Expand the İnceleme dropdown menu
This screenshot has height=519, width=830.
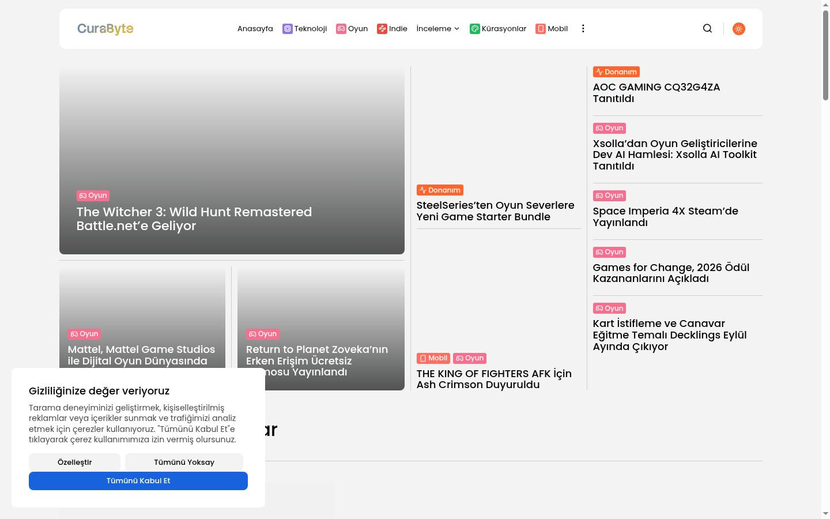(x=438, y=29)
